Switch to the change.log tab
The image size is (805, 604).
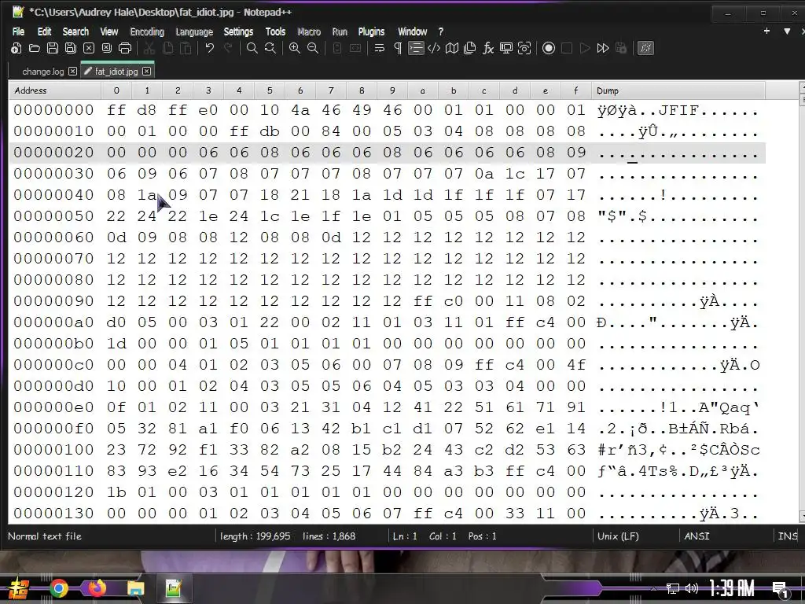[42, 72]
